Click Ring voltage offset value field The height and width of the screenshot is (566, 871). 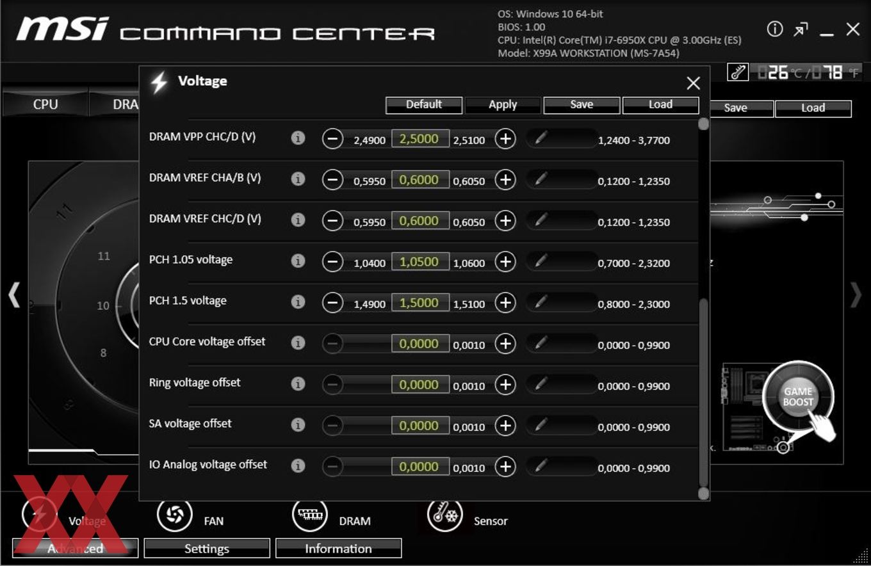point(420,385)
